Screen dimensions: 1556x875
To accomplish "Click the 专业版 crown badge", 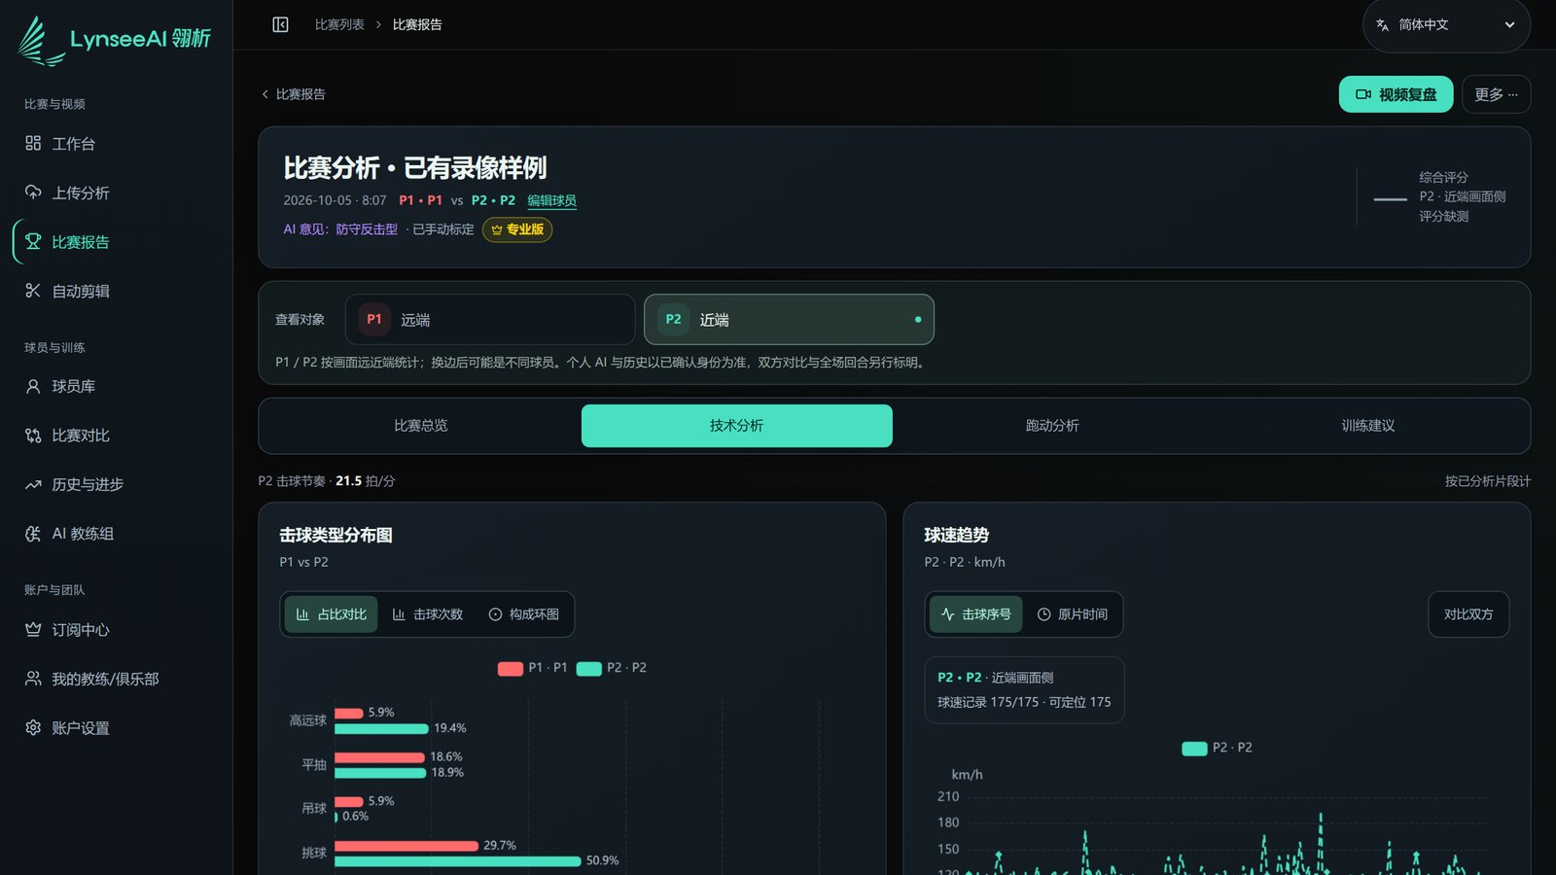I will [517, 229].
